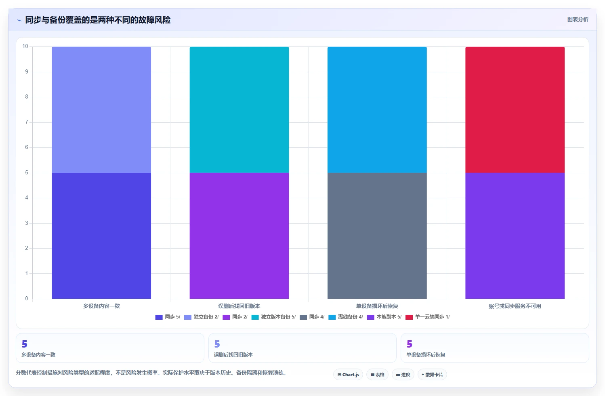Click the x-axis label 账号或同步服务不可用
605x396 pixels.
515,306
